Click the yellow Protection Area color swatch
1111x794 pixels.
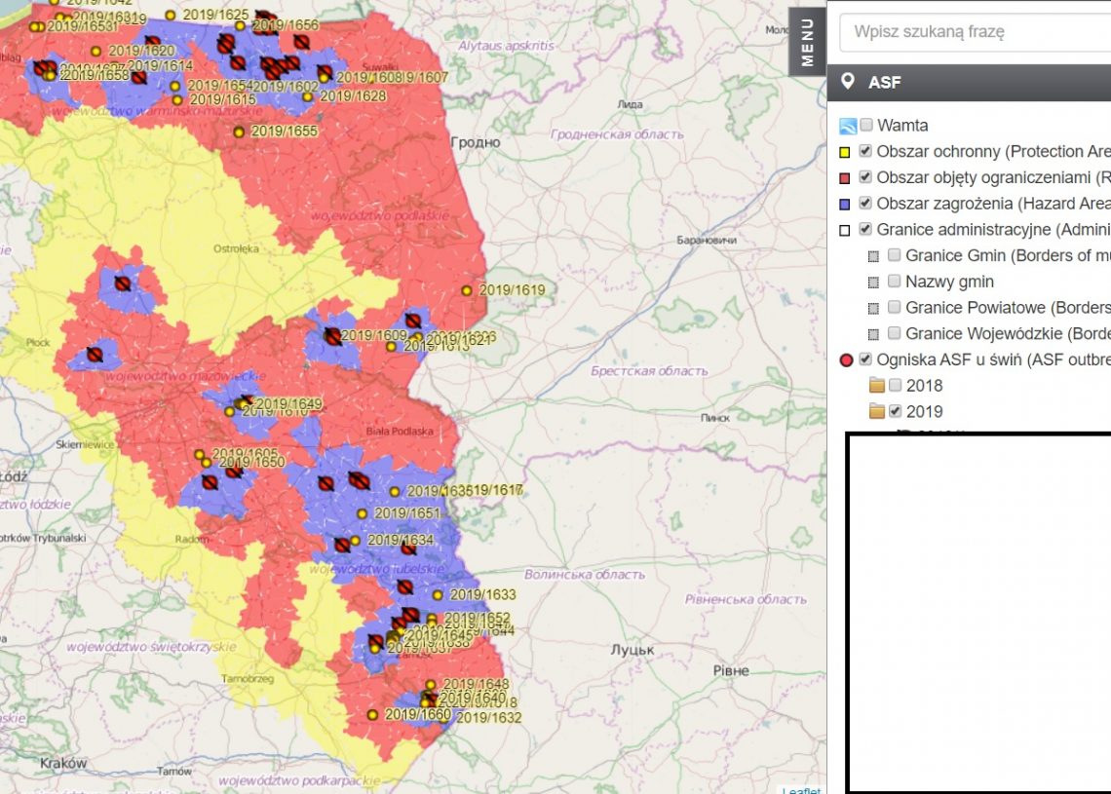[x=846, y=152]
